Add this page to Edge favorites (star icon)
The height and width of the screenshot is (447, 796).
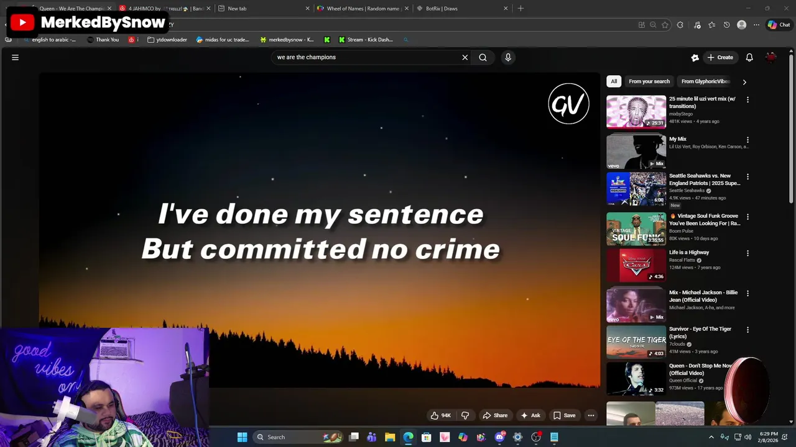(x=665, y=25)
